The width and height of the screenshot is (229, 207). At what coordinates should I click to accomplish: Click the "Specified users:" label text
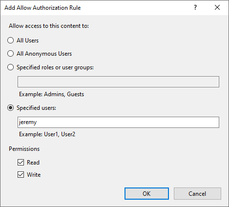click(36, 108)
